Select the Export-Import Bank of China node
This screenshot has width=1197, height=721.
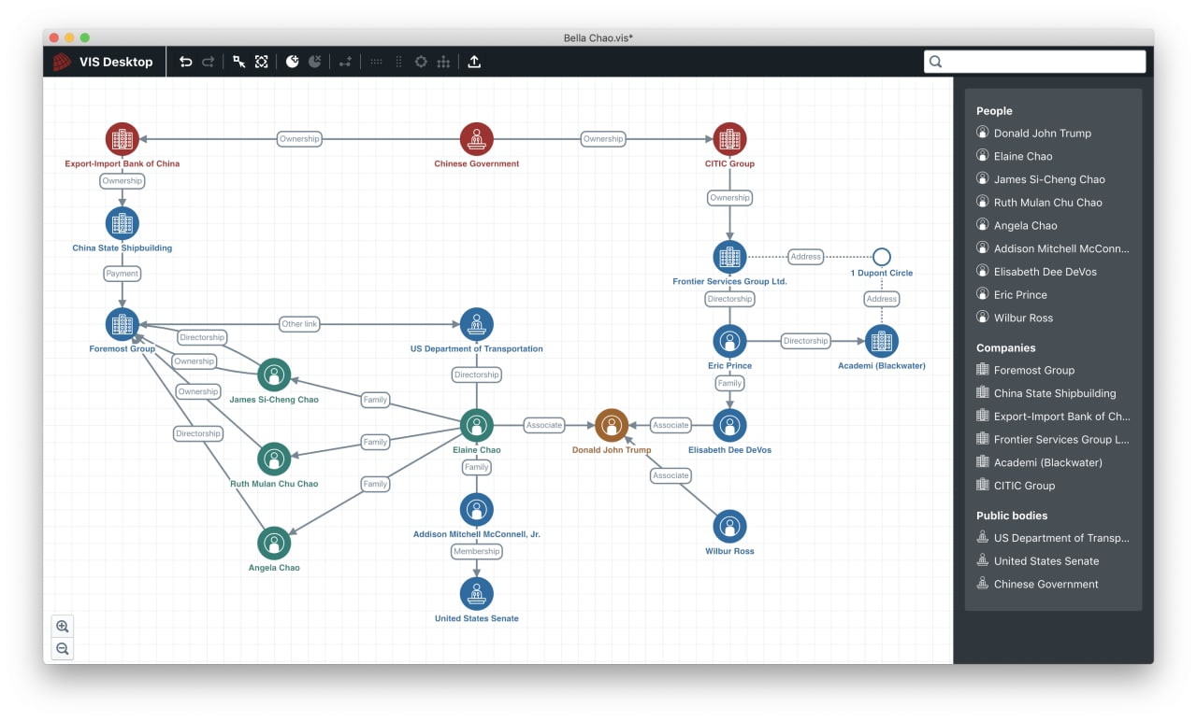[x=122, y=139]
